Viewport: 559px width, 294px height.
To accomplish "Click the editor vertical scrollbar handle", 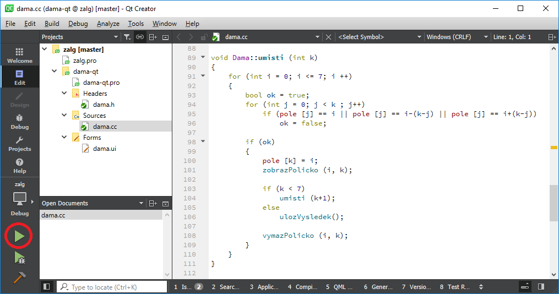I will point(553,203).
